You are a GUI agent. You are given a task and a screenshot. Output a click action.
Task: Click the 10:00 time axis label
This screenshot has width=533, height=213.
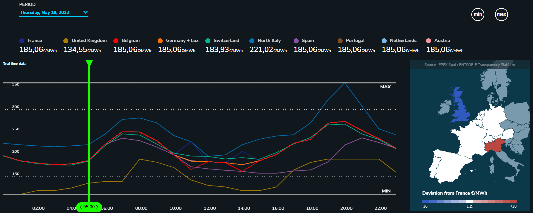pyautogui.click(x=176, y=208)
